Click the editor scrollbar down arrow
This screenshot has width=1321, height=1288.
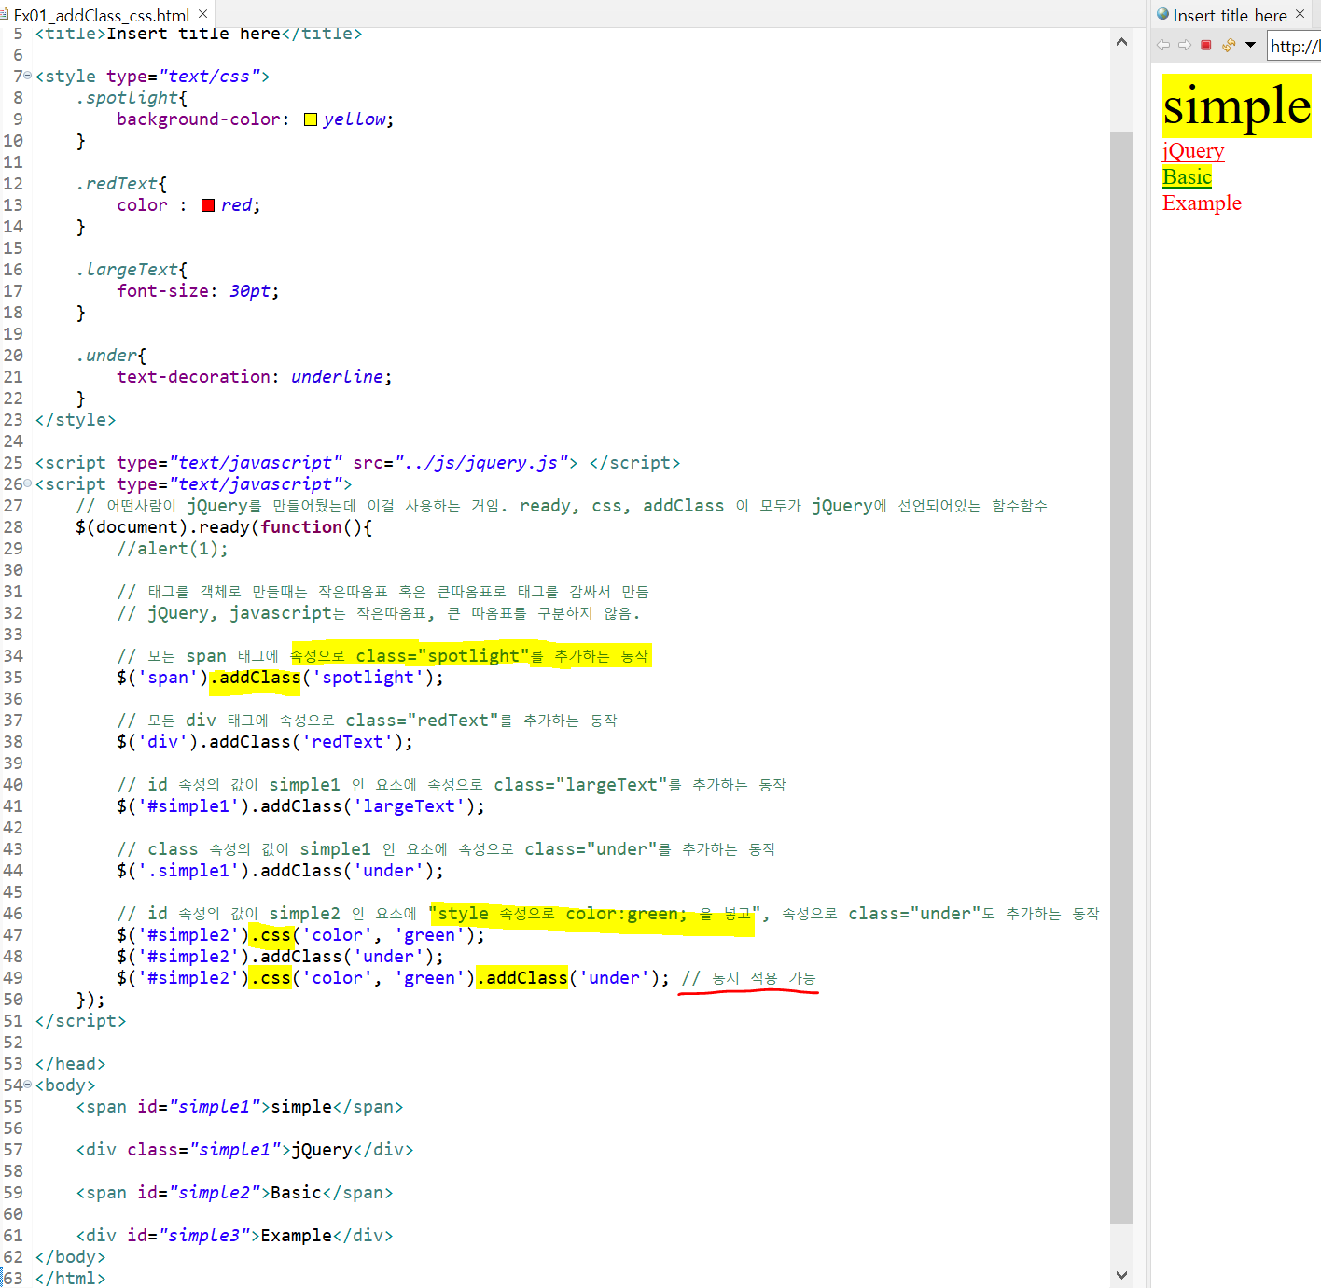(x=1121, y=1275)
